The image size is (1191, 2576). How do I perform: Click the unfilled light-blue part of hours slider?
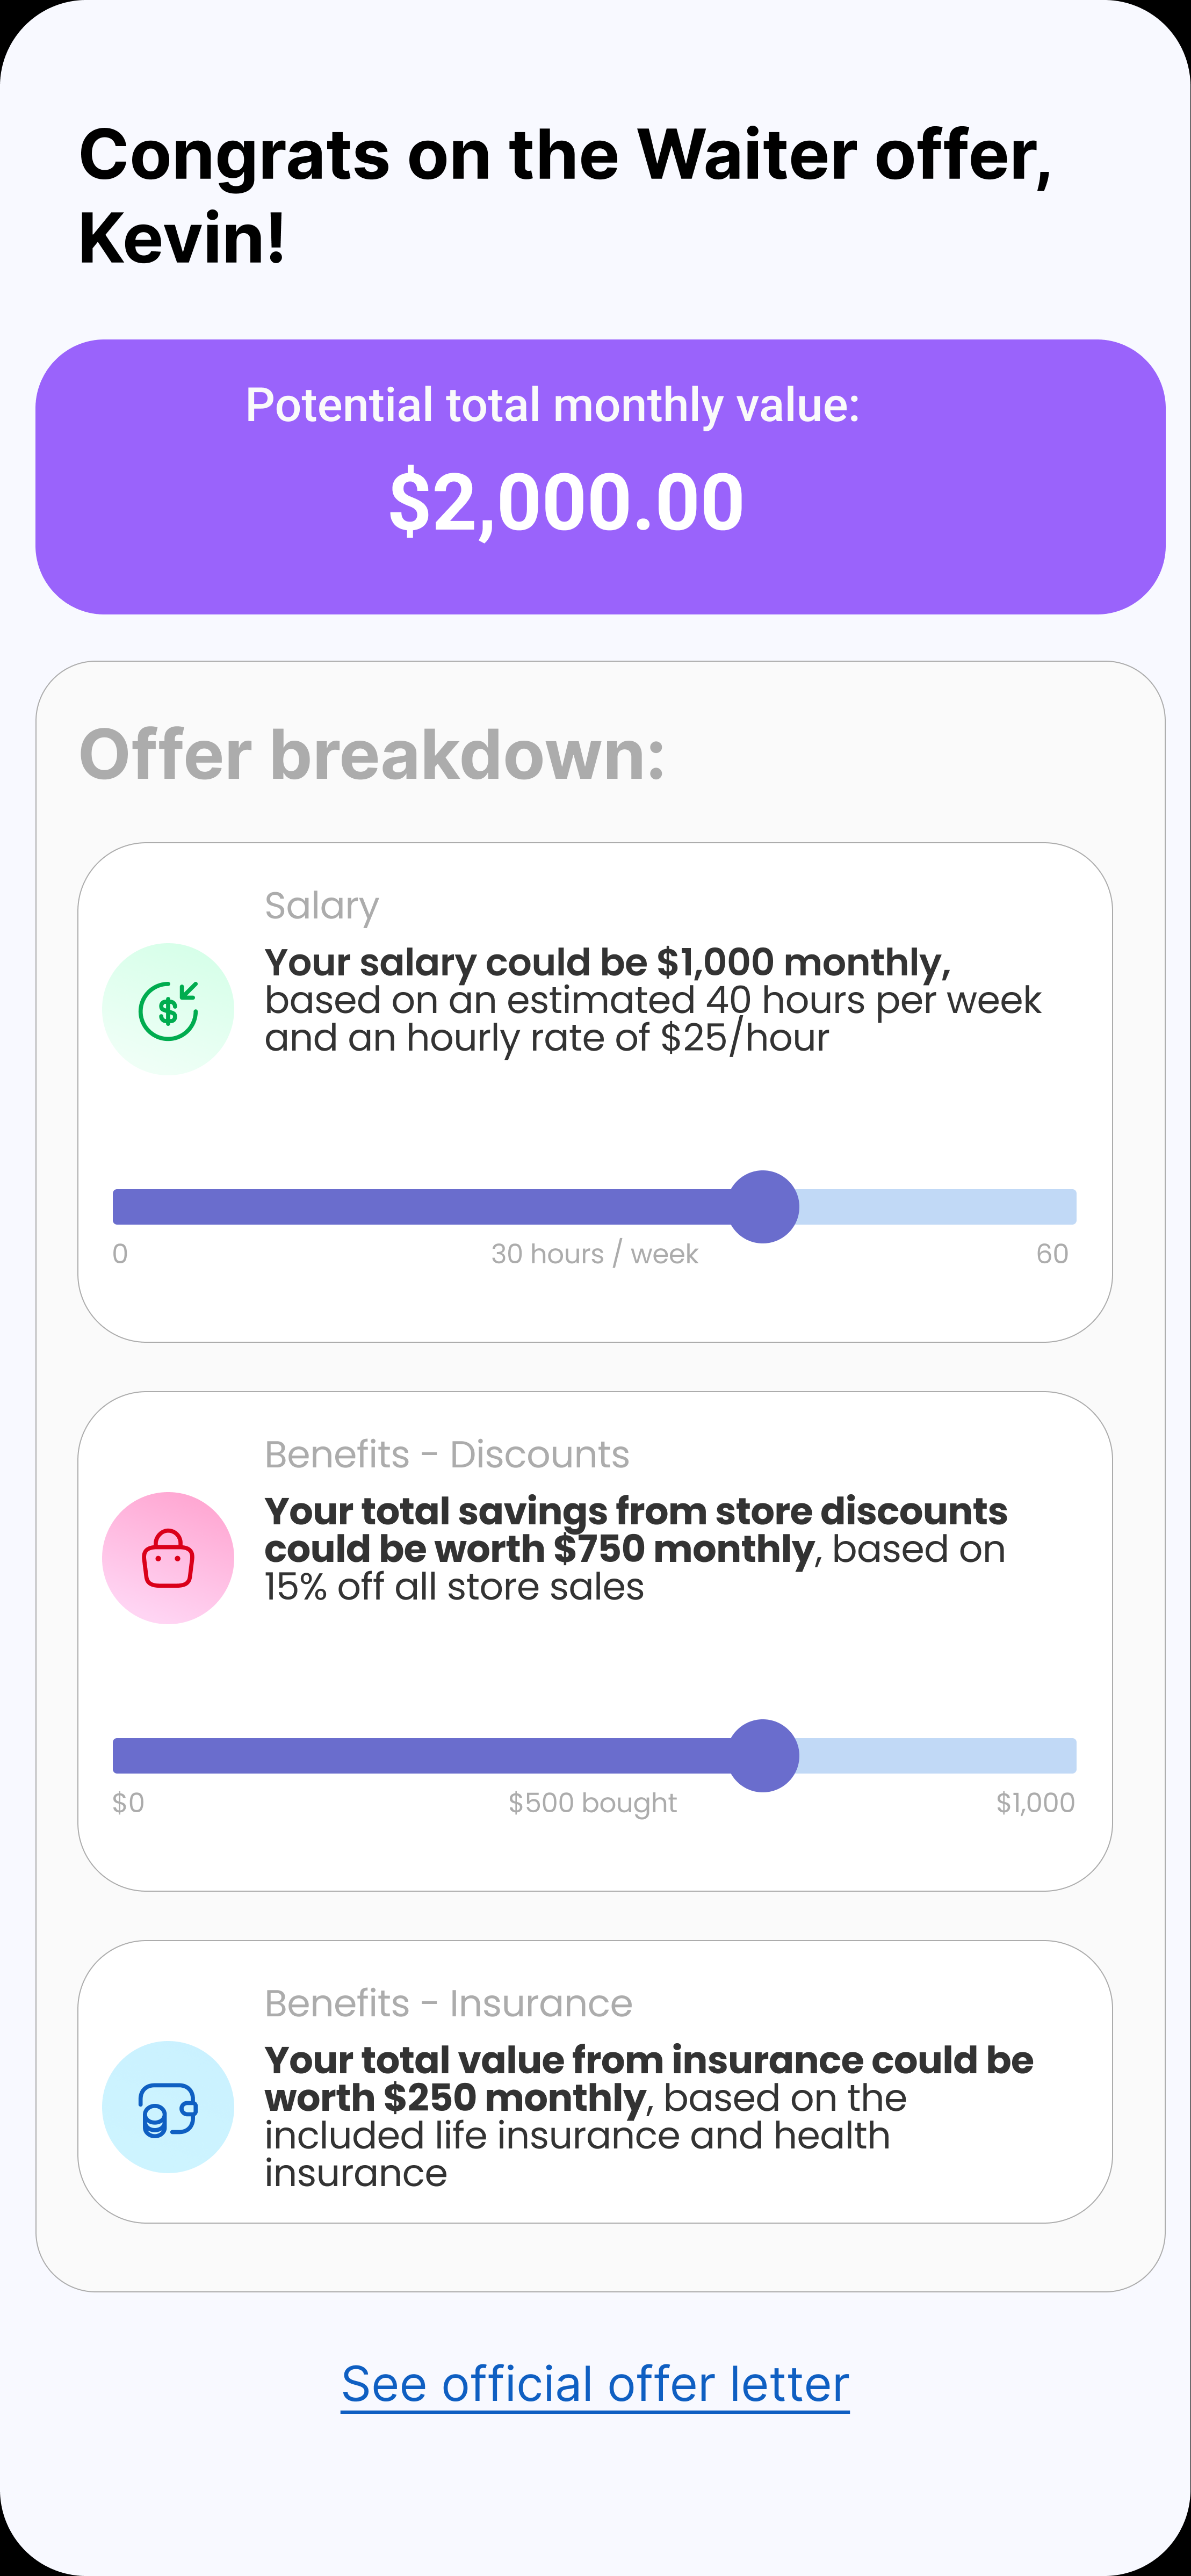point(940,1206)
